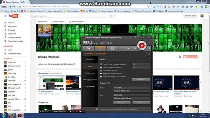
Task: Select Bandicam screen rectangle recording mode
Action: tap(100, 49)
